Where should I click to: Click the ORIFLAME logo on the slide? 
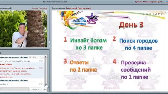coord(153,14)
